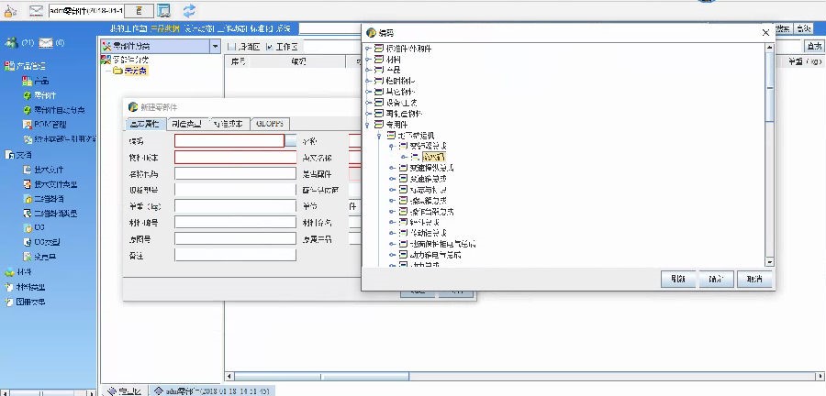This screenshot has height=396, width=826.
Task: Toggle the 工作区 checkbox
Action: click(269, 46)
